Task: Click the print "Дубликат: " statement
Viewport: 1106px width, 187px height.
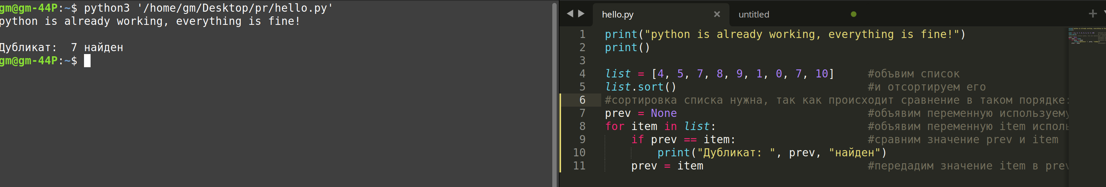Action: tap(772, 153)
